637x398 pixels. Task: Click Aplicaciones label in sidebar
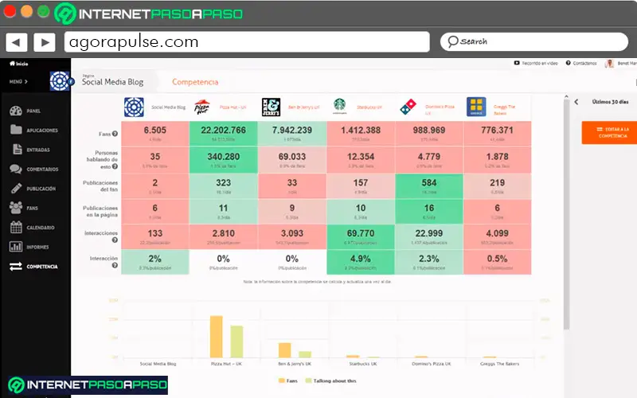click(x=42, y=131)
